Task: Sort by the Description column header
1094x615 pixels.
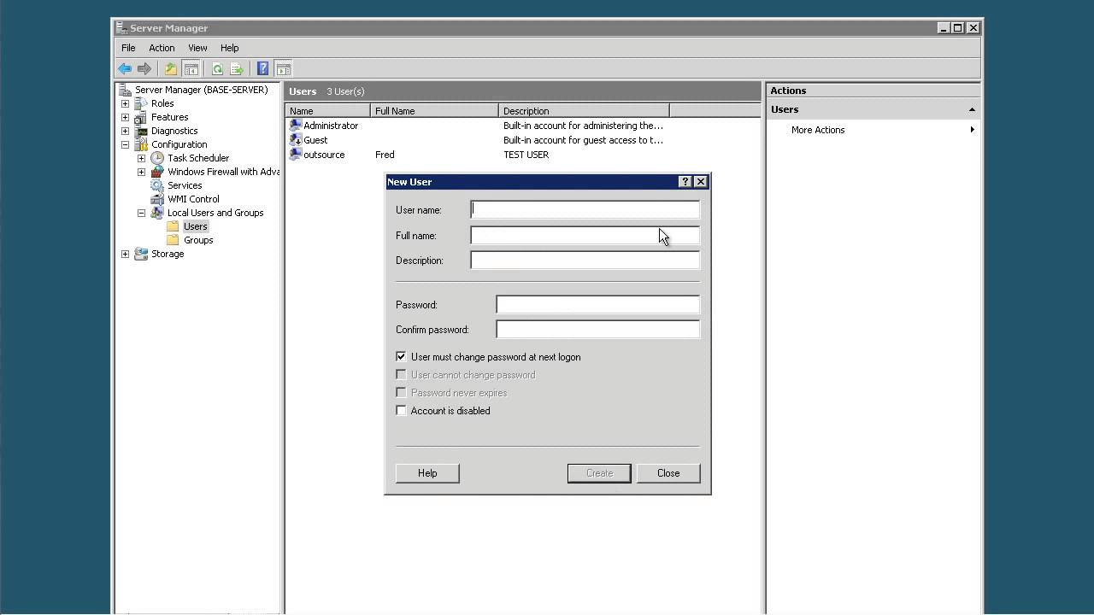Action: [584, 111]
